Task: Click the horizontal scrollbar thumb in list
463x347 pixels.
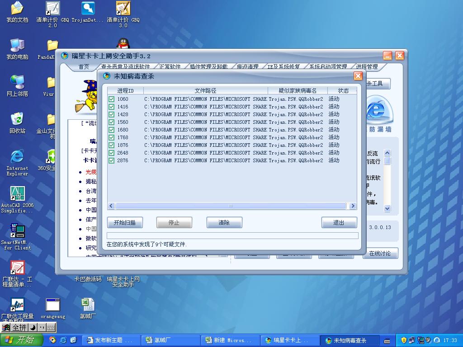Action: tap(231, 206)
